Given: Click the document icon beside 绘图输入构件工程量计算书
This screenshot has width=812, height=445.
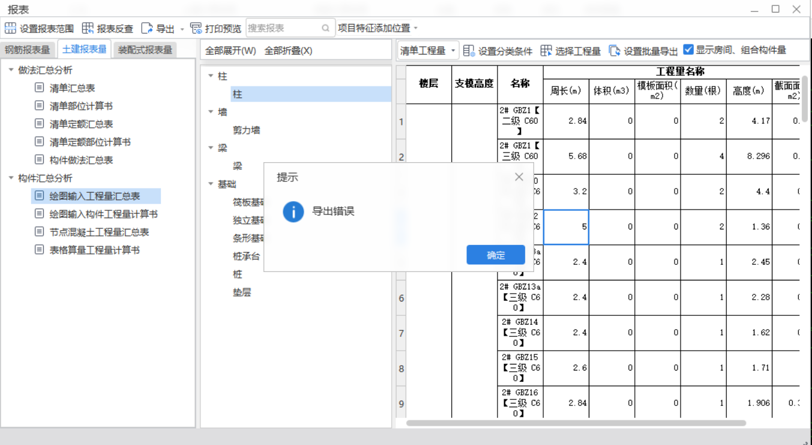Looking at the screenshot, I should coord(40,214).
